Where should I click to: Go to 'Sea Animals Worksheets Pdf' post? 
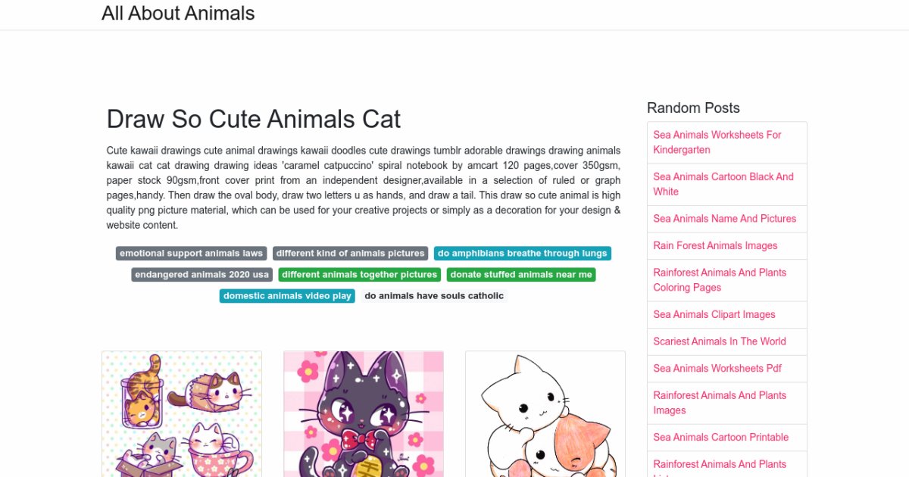pyautogui.click(x=717, y=368)
